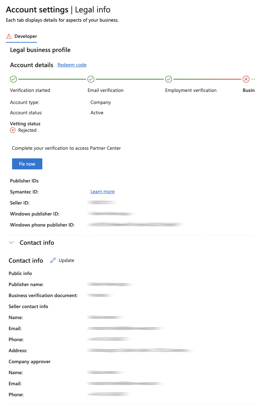The height and width of the screenshot is (409, 255).
Task: Click the "Windows publisher ID:" label
Action: click(35, 214)
